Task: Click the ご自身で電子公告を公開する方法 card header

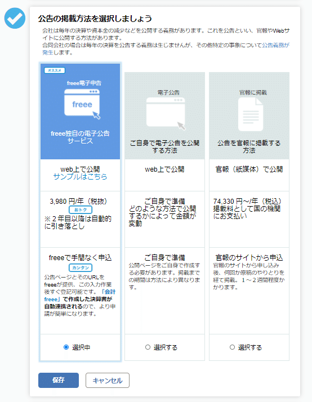Action: pos(164,115)
